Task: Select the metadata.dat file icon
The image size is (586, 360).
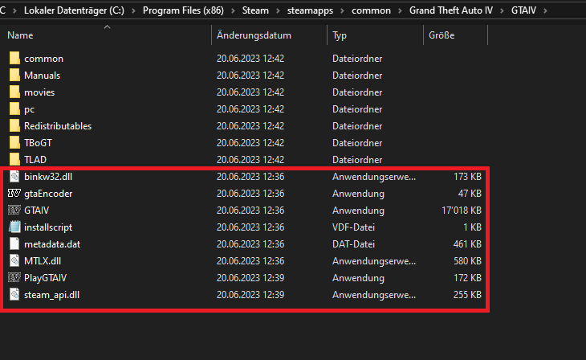Action: pos(14,244)
